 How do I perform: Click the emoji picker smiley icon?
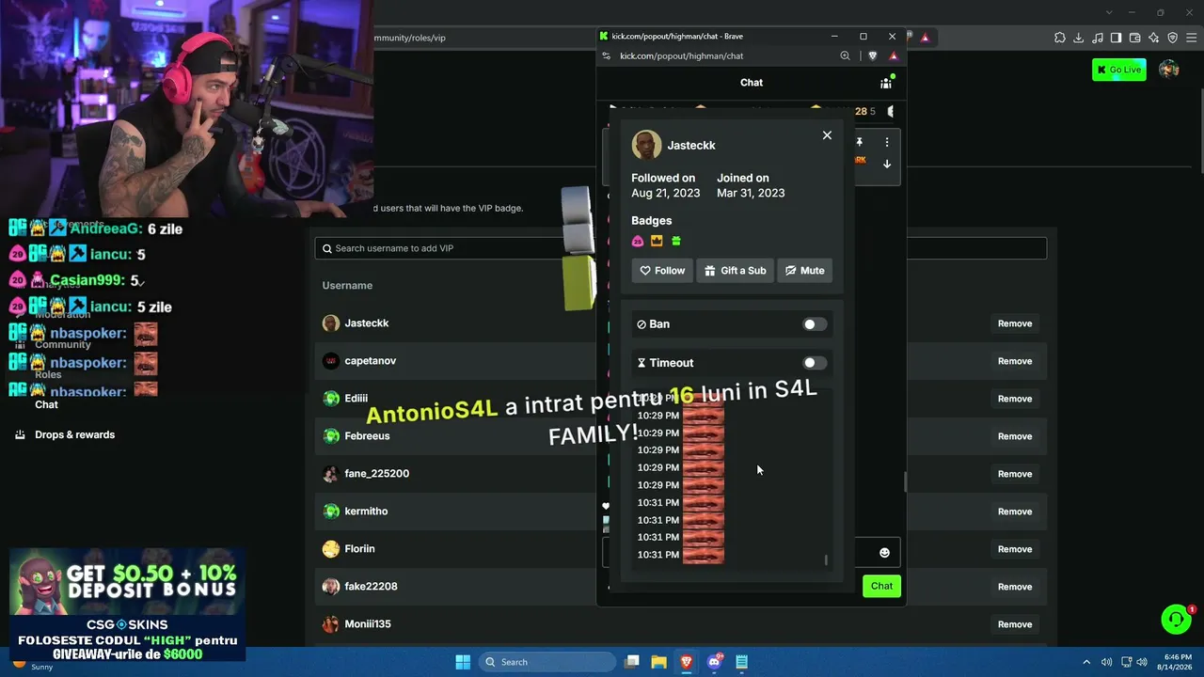(884, 553)
